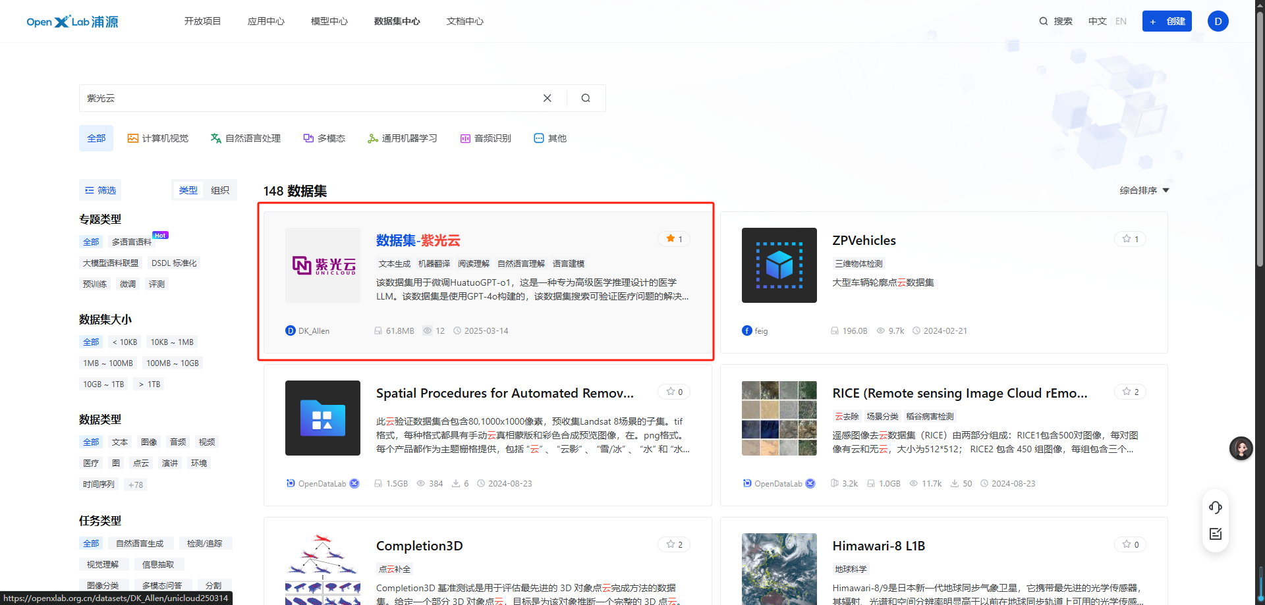Open the customer service headset icon
Viewport: 1265px width, 605px height.
click(1216, 507)
